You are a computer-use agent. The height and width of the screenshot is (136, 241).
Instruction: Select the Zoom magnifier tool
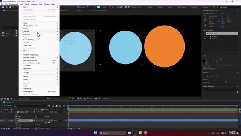click(14, 7)
